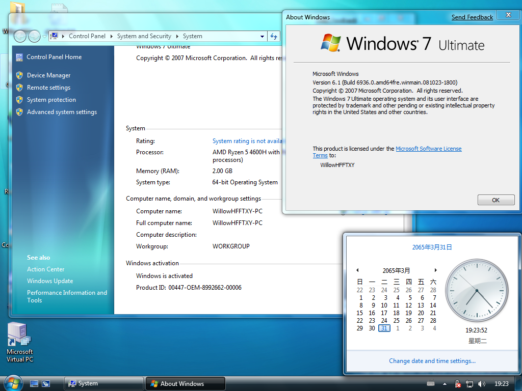Open Microsoft Software License Terms link
Screen dimensions: 522x391
pyautogui.click(x=387, y=152)
